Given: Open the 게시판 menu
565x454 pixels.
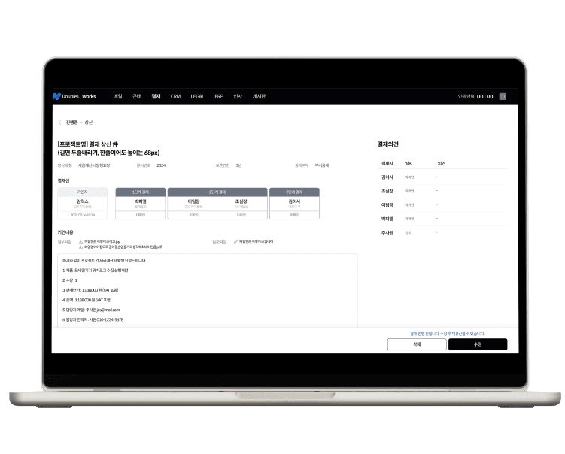Looking at the screenshot, I should (x=259, y=96).
